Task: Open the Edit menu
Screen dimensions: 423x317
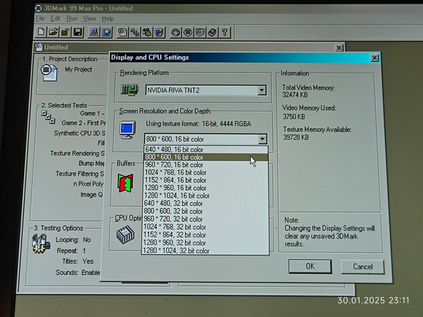Action: click(56, 18)
